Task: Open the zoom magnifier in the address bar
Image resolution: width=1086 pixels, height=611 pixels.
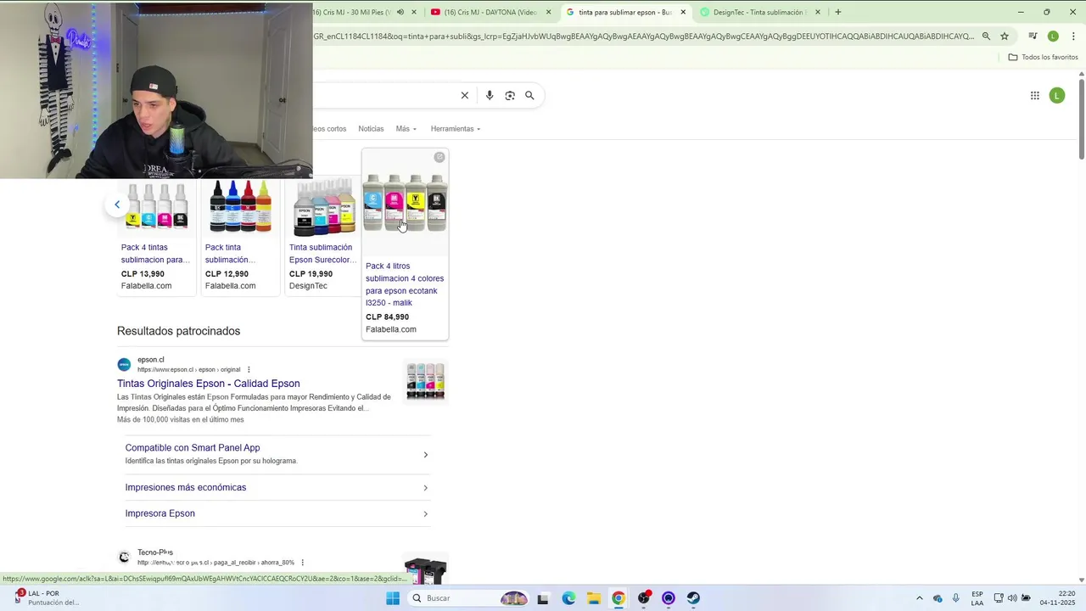Action: 986,36
